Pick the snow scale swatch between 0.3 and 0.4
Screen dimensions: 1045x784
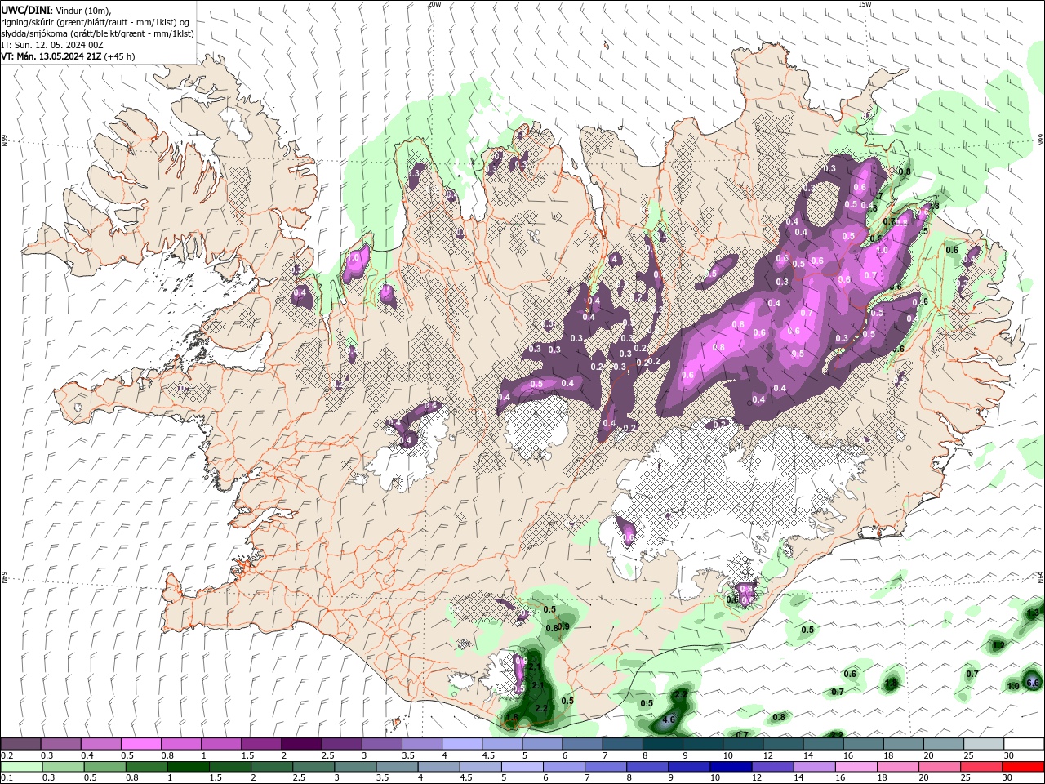click(60, 744)
